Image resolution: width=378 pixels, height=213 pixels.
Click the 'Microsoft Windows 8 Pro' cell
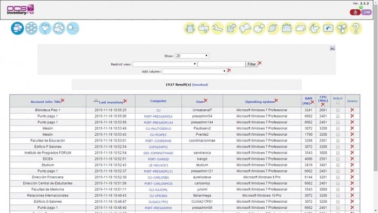pyautogui.click(x=261, y=177)
